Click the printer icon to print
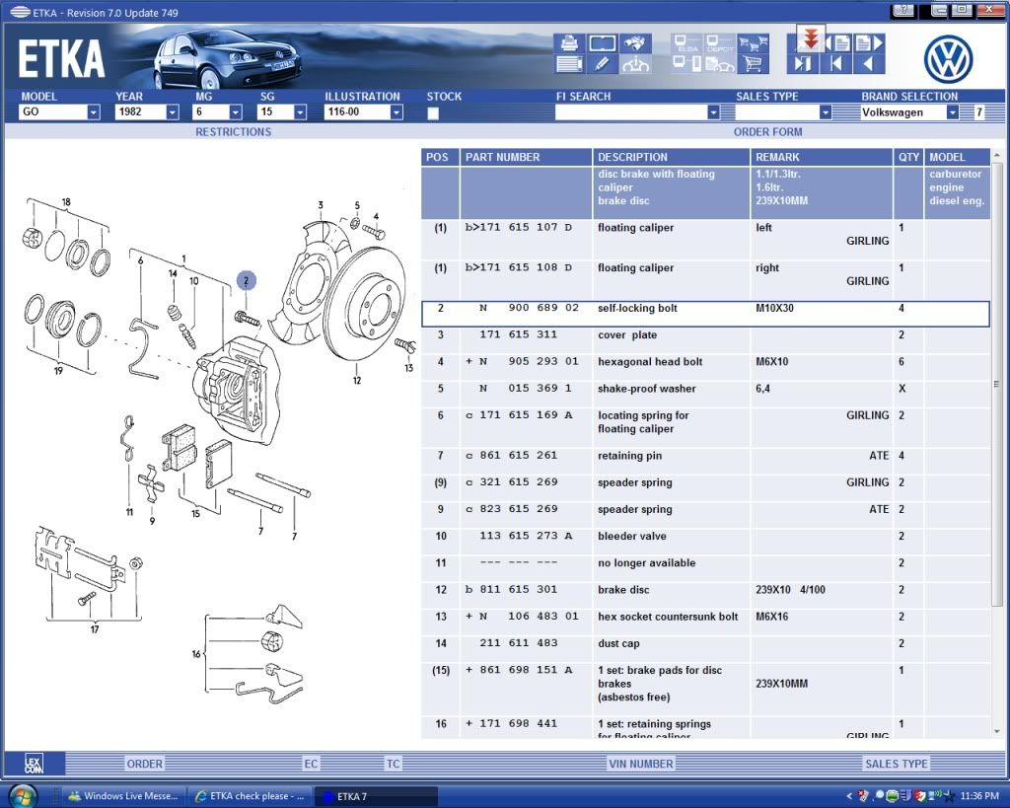 coord(569,43)
